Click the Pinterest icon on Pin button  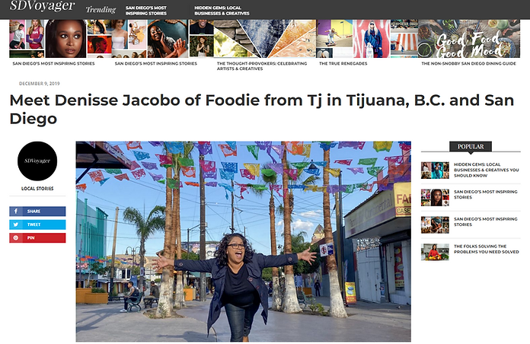[x=16, y=238]
